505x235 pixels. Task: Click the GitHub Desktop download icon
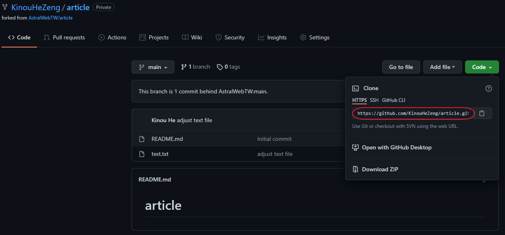[x=355, y=147]
